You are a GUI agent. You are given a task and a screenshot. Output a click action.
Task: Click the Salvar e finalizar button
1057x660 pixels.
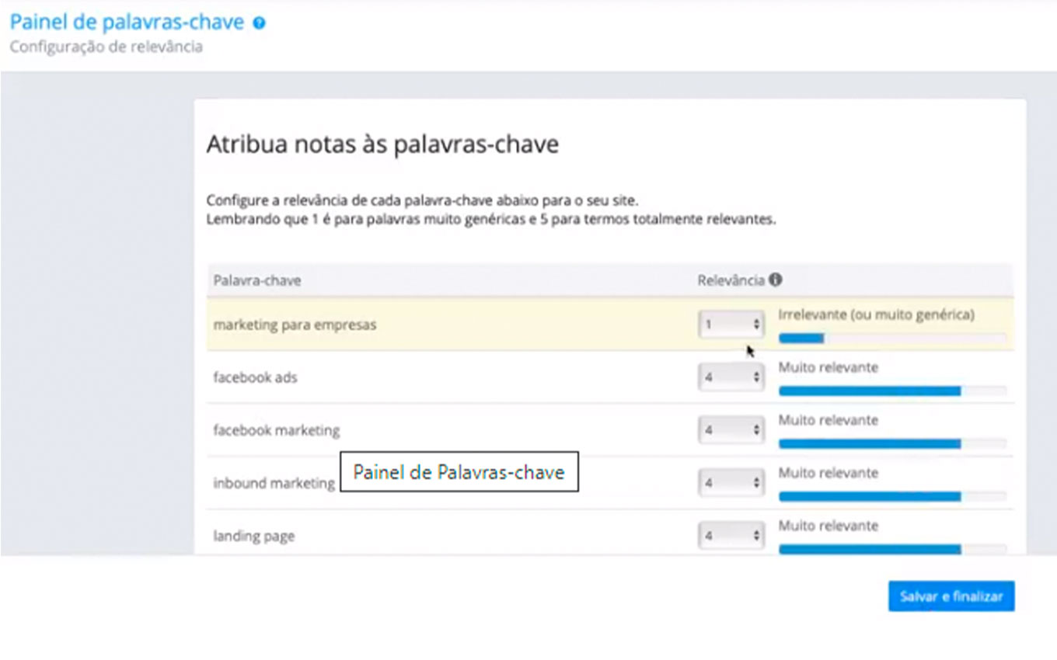951,596
